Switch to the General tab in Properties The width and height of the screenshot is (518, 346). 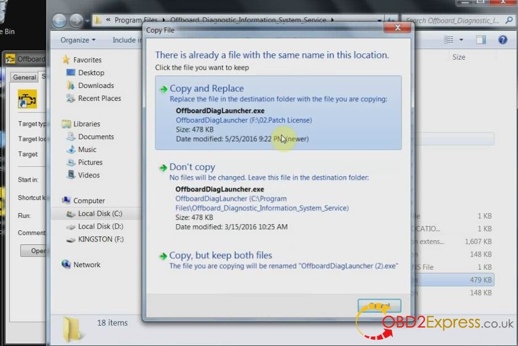pyautogui.click(x=25, y=77)
